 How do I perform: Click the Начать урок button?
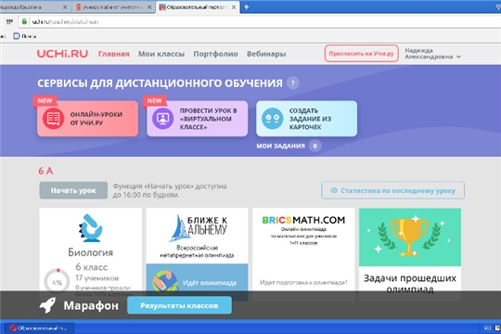point(73,190)
